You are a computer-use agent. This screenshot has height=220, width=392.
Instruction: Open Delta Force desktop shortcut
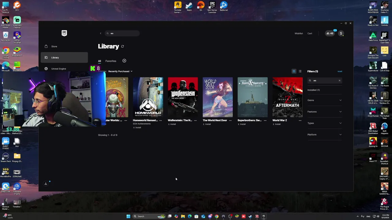373,37
